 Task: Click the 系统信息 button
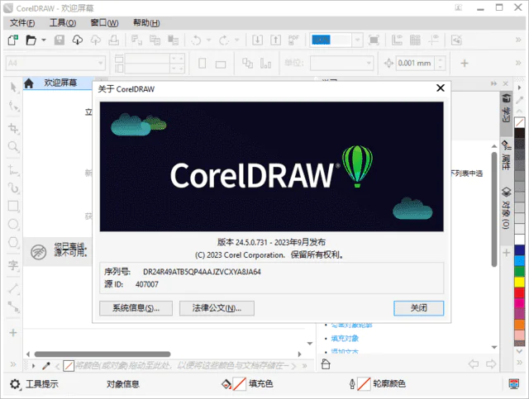pyautogui.click(x=136, y=308)
